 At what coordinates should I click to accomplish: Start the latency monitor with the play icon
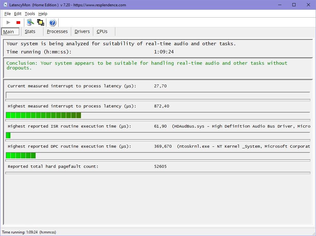pos(8,22)
